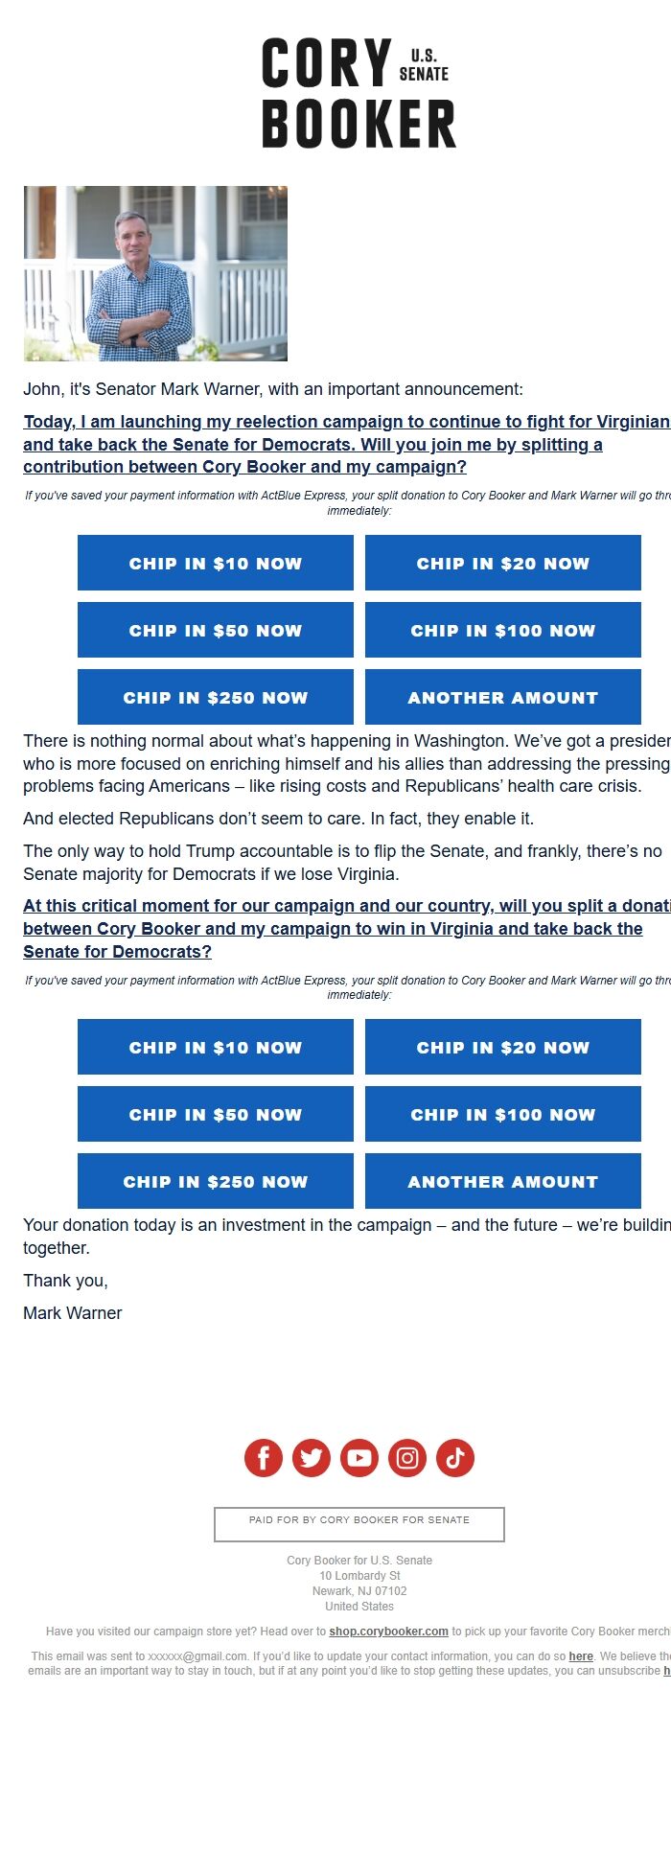Open the TikTok social icon

tap(455, 1458)
